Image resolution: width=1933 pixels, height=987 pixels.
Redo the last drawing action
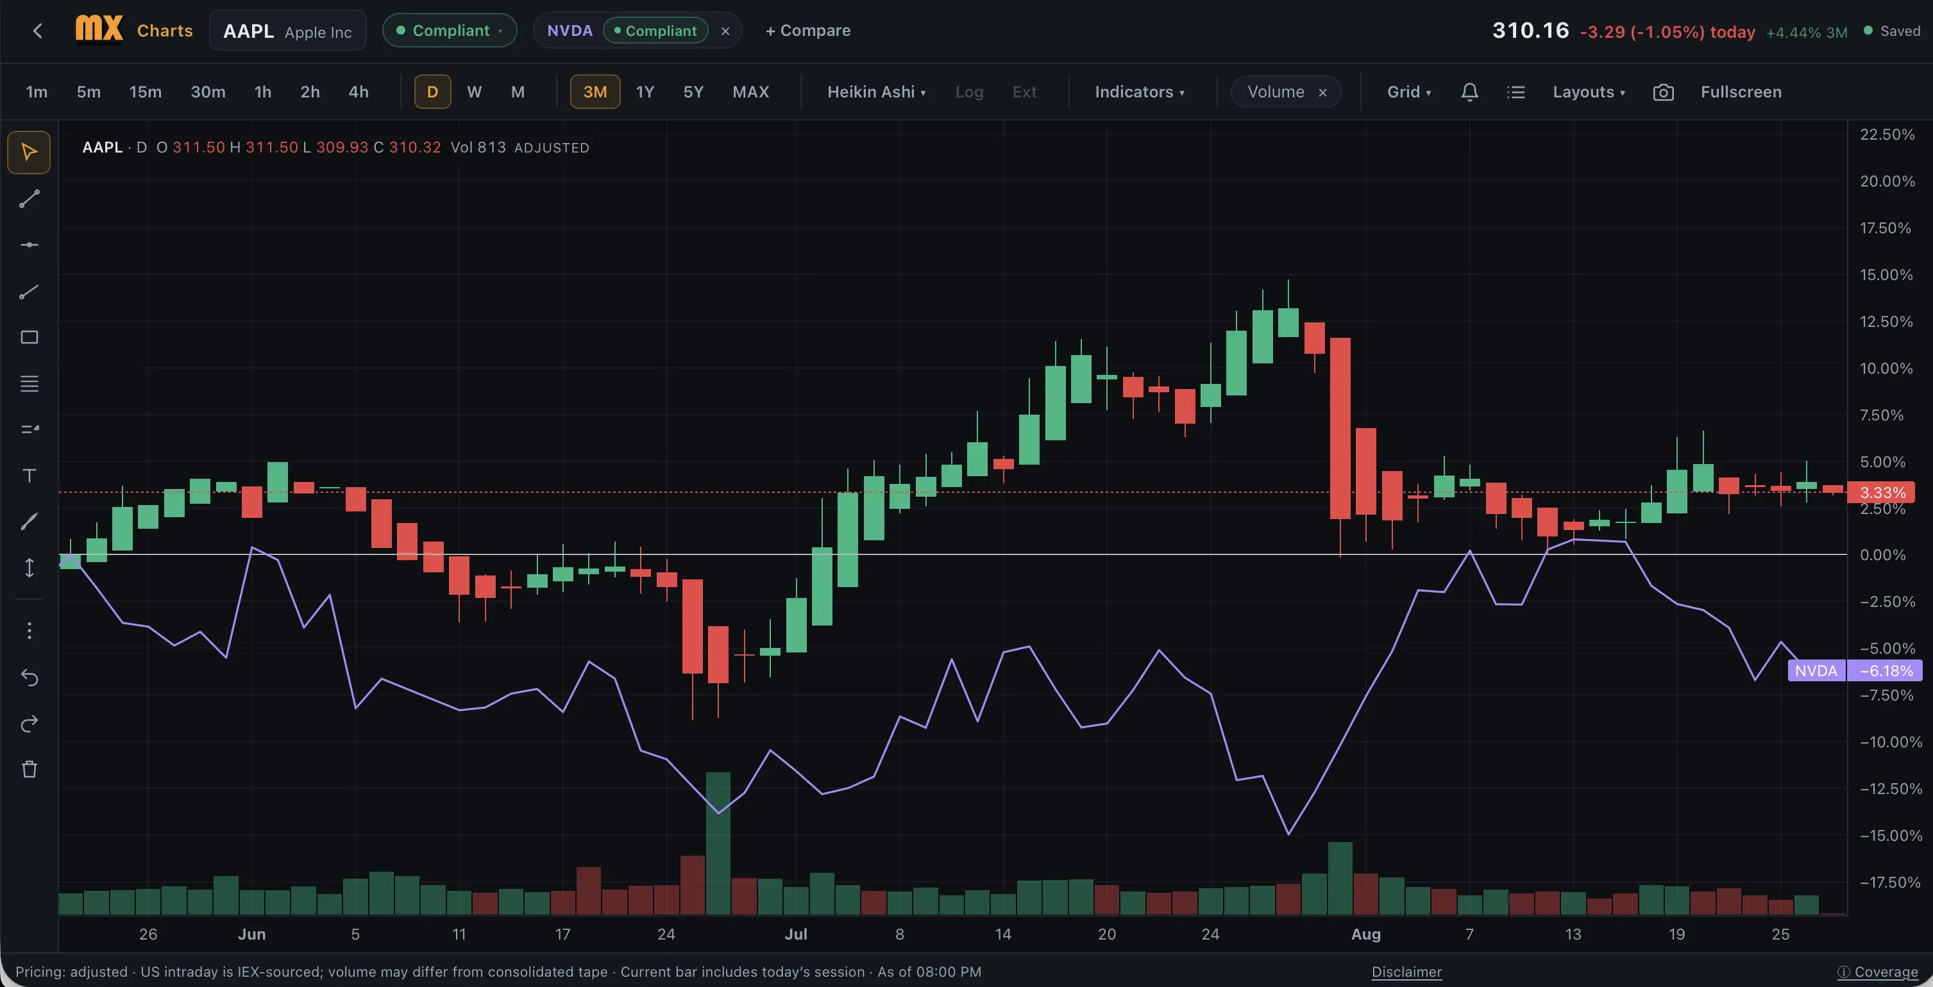pyautogui.click(x=30, y=724)
